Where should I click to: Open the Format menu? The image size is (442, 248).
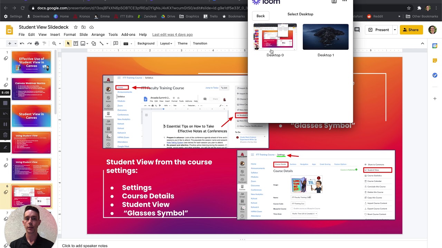pyautogui.click(x=69, y=35)
